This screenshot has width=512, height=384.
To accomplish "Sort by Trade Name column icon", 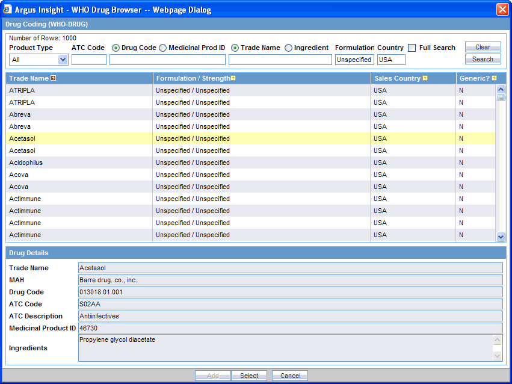I will pos(53,78).
